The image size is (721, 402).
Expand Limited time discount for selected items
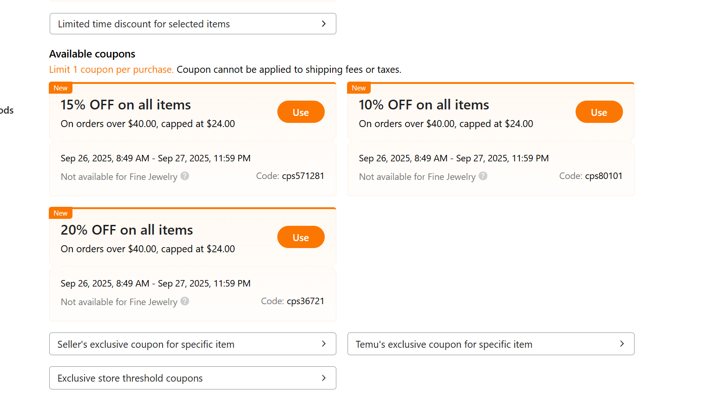coord(192,24)
